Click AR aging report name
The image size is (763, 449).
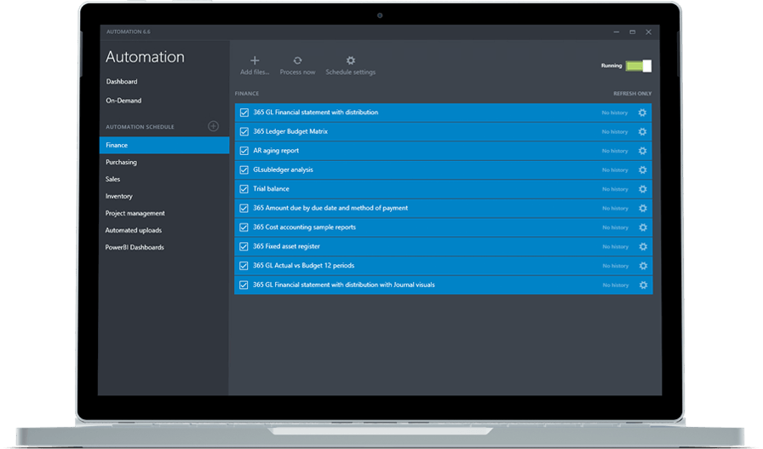point(276,151)
